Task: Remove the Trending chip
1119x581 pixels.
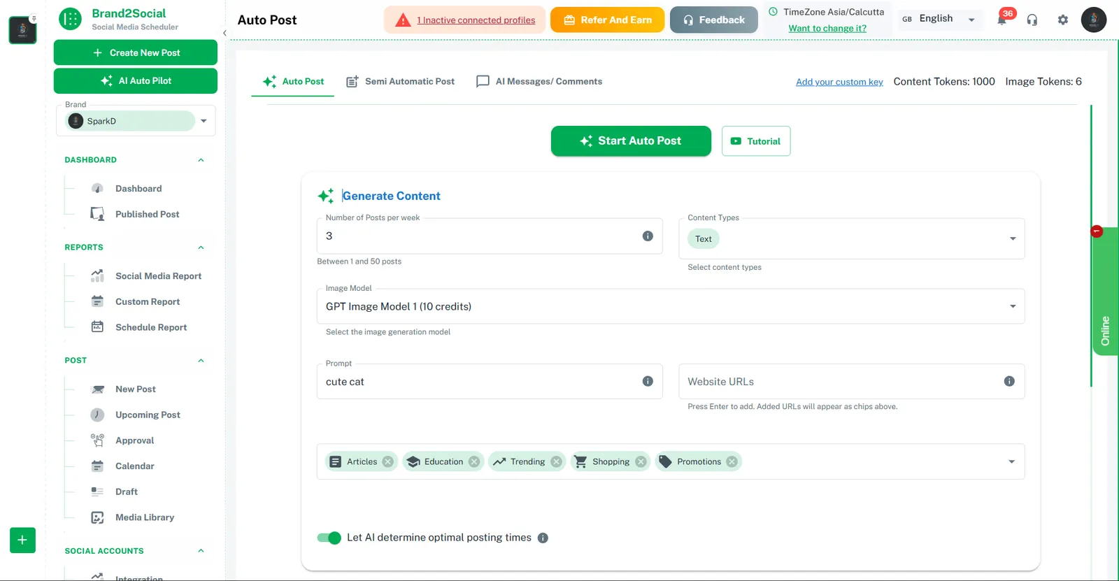Action: (x=556, y=461)
